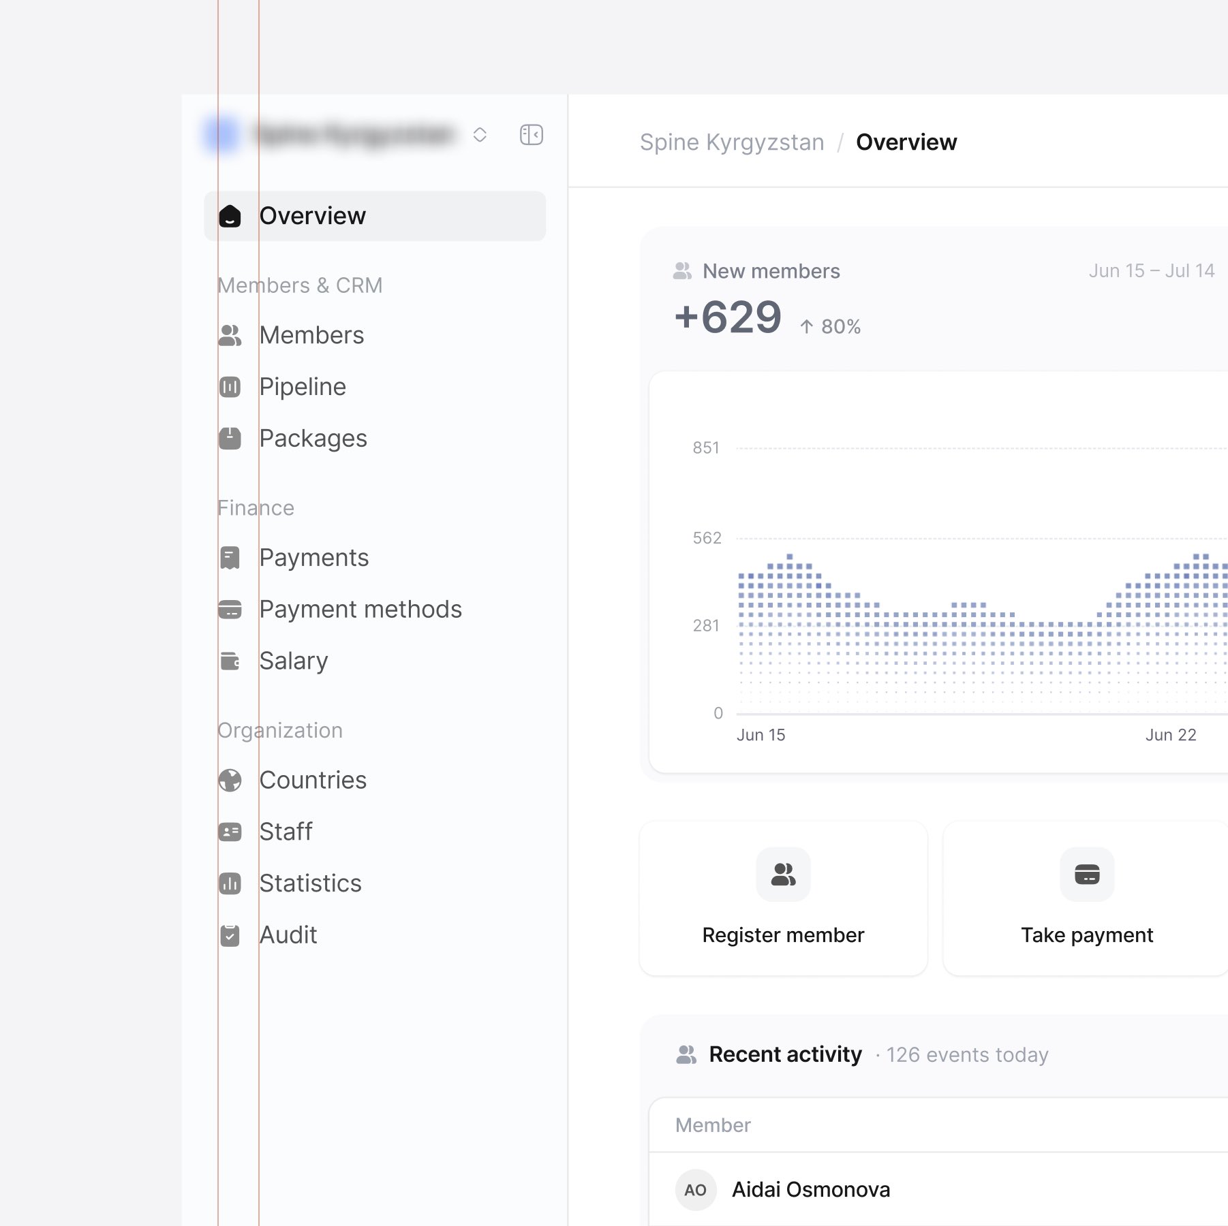
Task: Click the AO avatar thumbnail
Action: (696, 1190)
